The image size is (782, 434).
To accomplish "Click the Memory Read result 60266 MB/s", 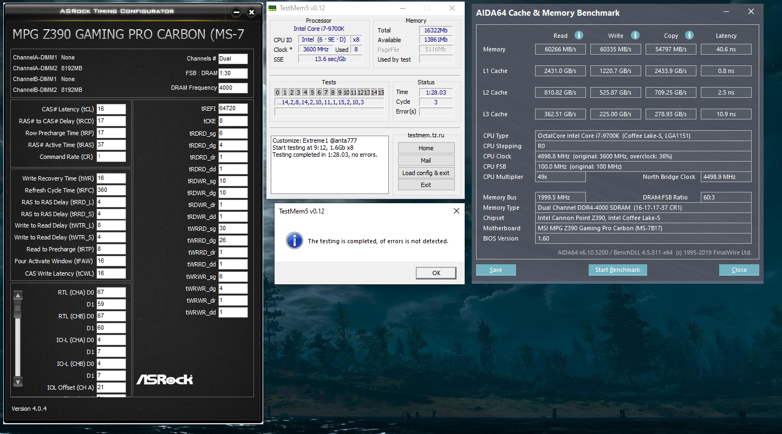I will coord(561,49).
